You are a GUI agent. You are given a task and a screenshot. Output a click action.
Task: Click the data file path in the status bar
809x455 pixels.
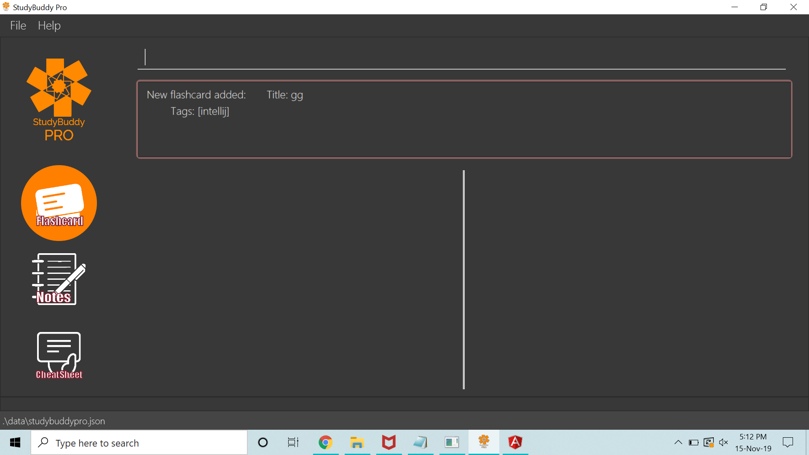pyautogui.click(x=54, y=421)
